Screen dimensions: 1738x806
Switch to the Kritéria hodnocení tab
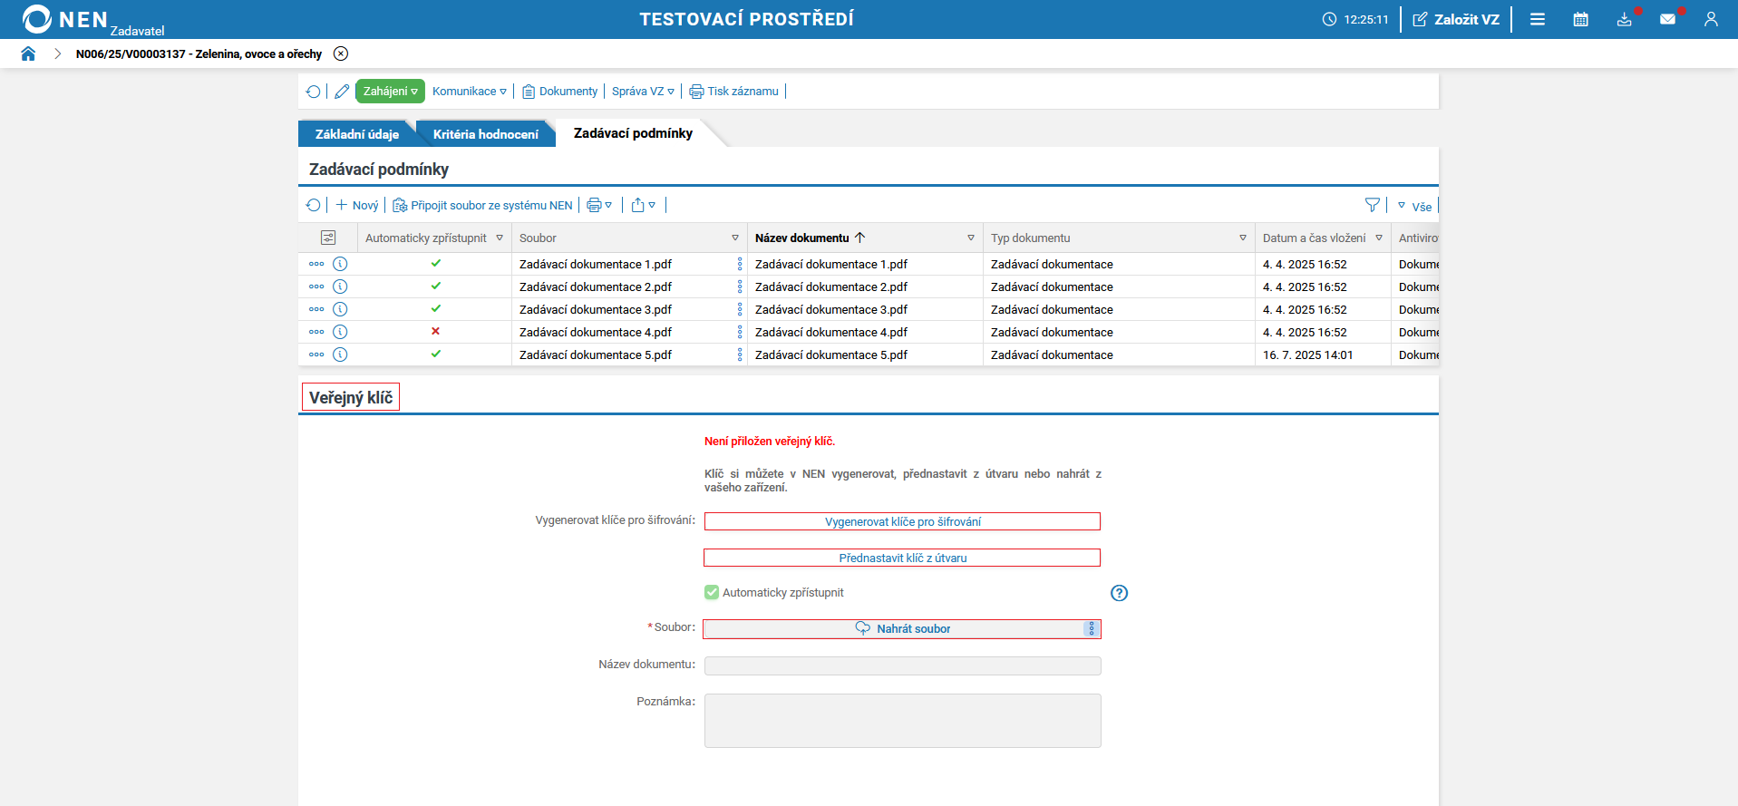485,134
